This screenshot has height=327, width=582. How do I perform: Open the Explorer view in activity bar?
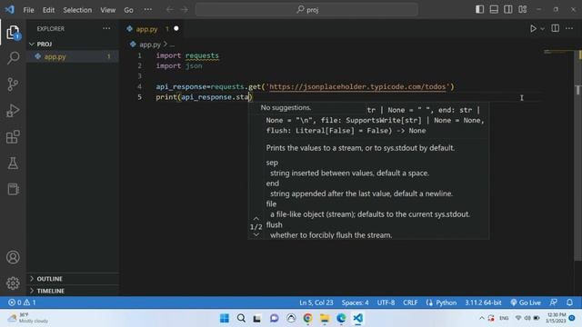13,33
